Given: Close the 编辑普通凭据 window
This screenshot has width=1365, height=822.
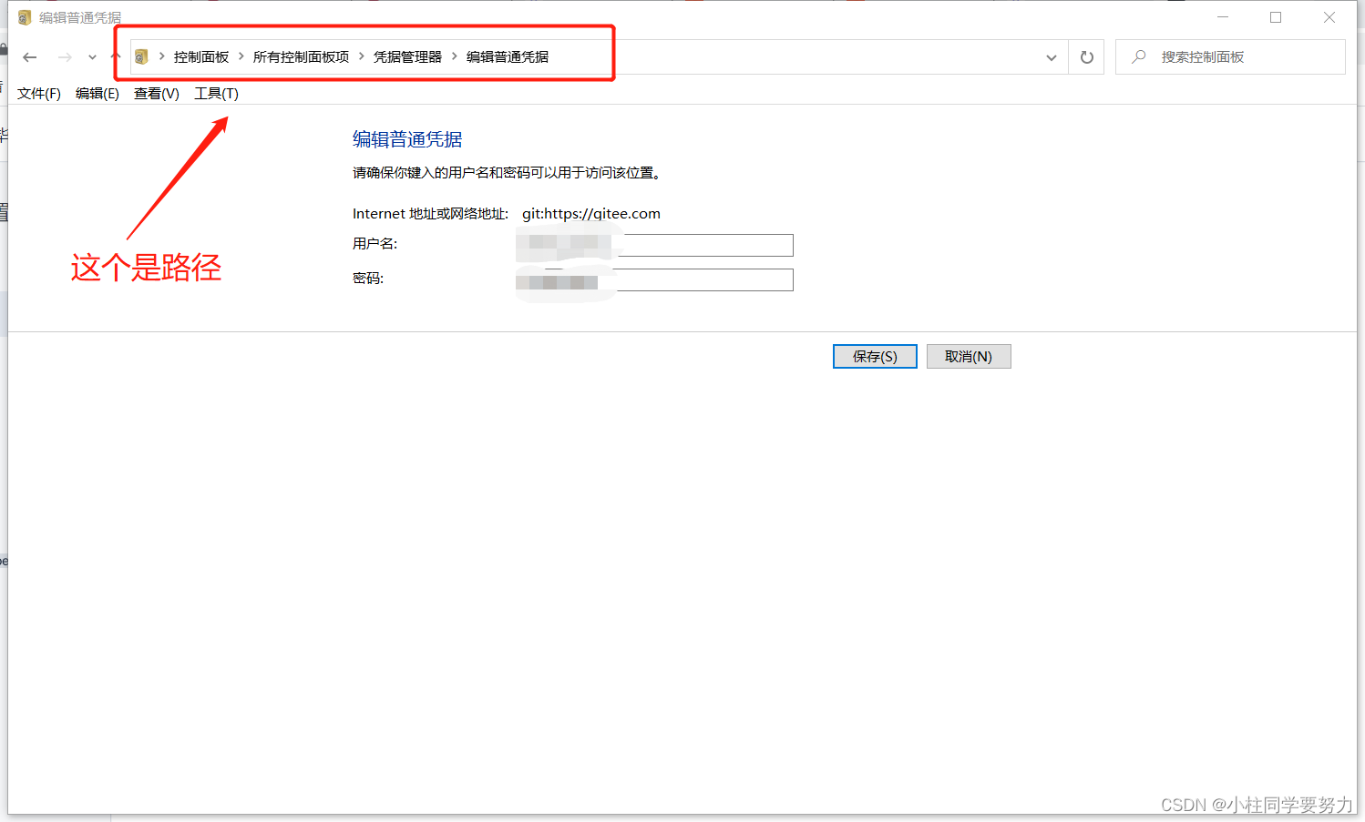Looking at the screenshot, I should click(1329, 17).
